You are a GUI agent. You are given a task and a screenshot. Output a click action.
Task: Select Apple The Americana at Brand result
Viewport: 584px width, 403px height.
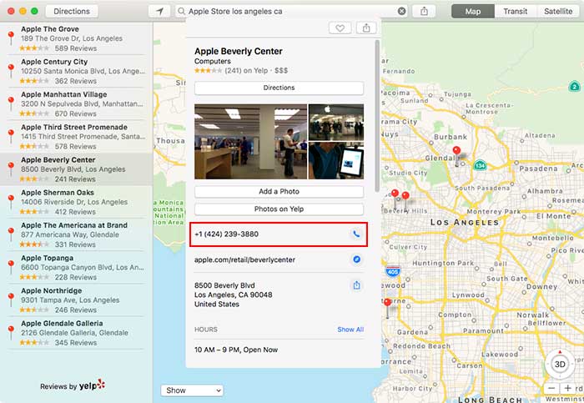coord(76,234)
